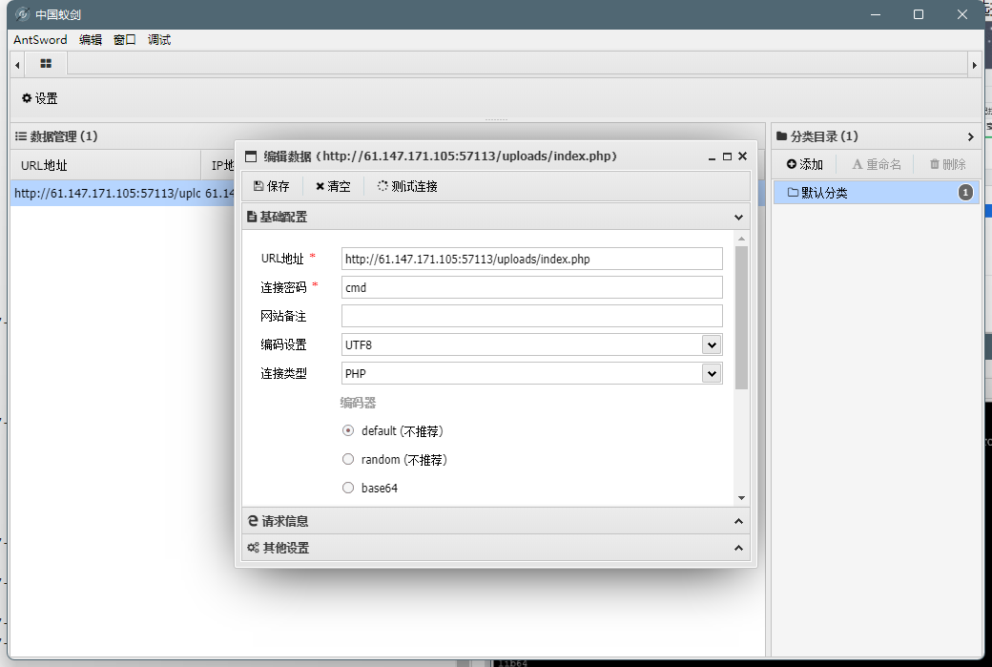
Task: Open the AntSword menu
Action: point(40,40)
